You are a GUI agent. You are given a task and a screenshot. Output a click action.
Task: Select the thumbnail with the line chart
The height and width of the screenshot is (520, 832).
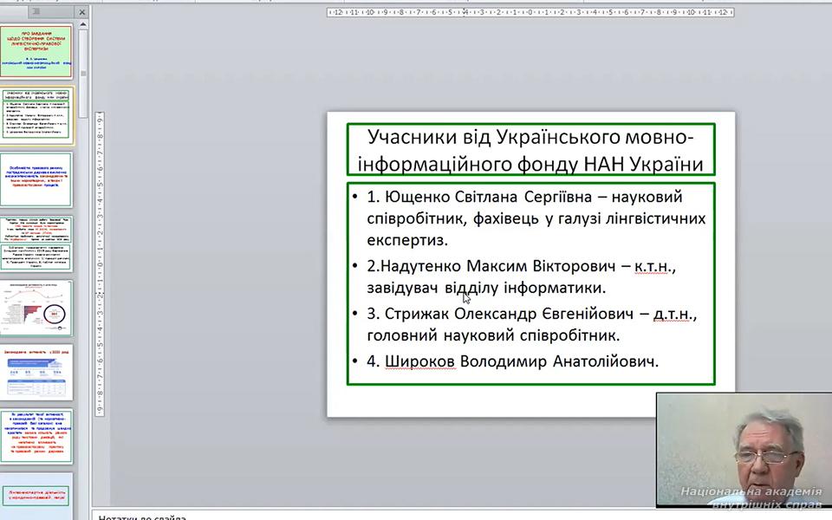click(36, 308)
